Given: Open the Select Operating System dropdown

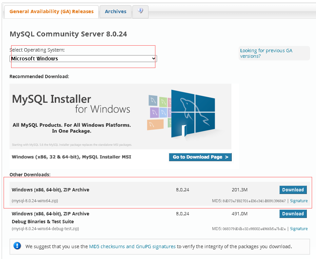Looking at the screenshot, I should [83, 58].
